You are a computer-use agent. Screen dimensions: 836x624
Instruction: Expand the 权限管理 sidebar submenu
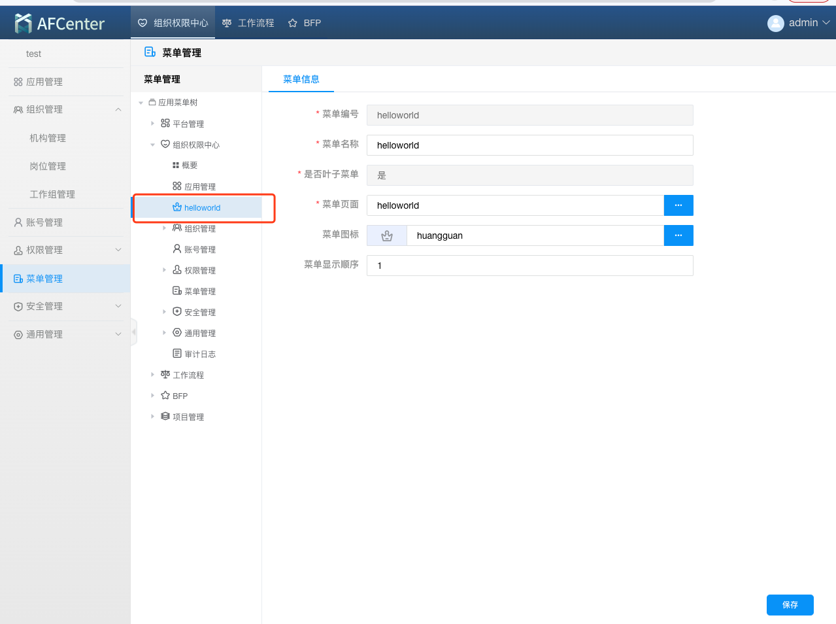tap(118, 250)
